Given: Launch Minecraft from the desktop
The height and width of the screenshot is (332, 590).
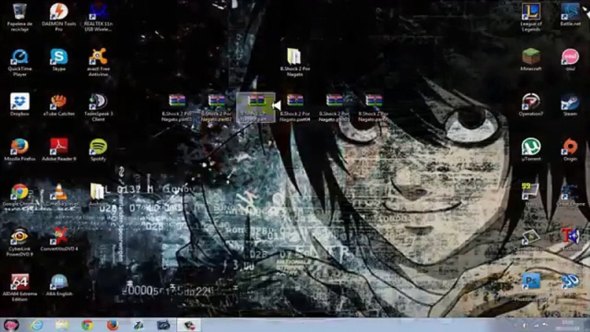Looking at the screenshot, I should (531, 60).
